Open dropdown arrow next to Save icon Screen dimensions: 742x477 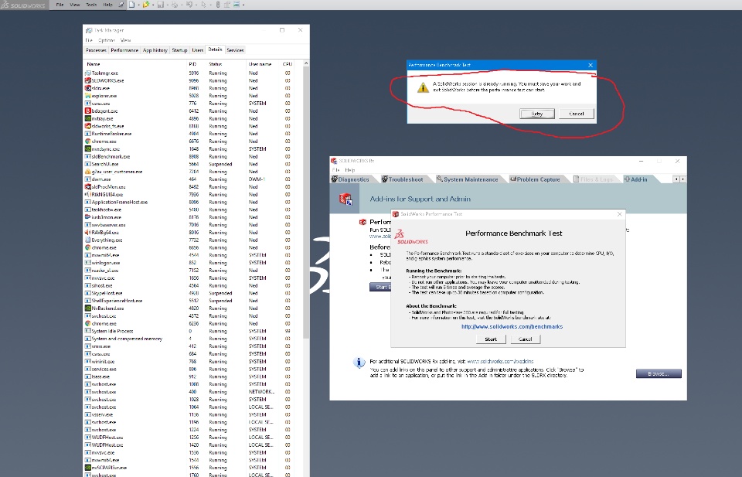tap(168, 5)
